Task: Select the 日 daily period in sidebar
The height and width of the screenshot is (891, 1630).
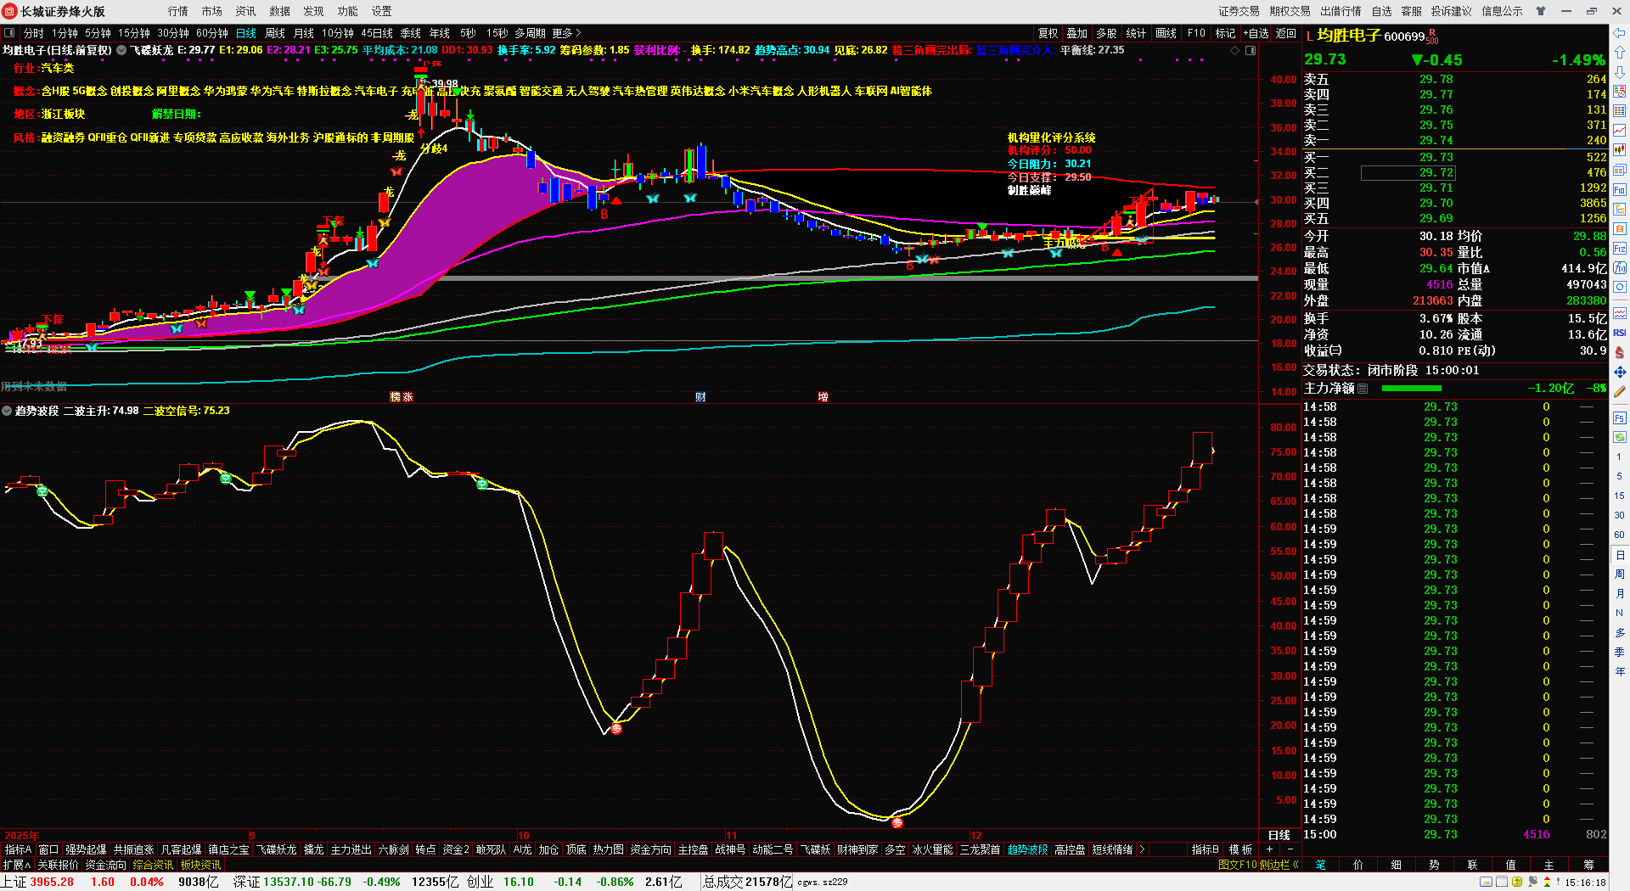Action: point(1620,554)
